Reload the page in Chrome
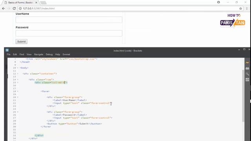Viewport: 251px width, 141px height. 14,9
